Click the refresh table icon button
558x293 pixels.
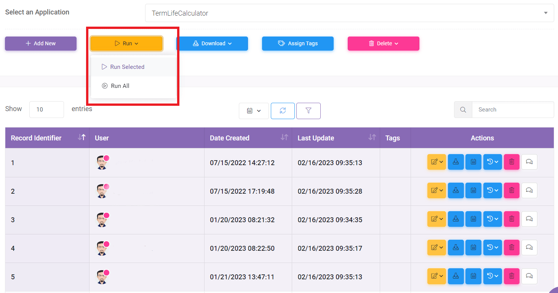click(283, 111)
